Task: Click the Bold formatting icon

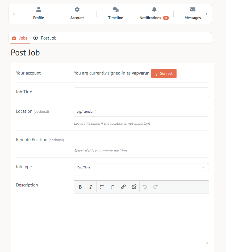Action: (x=80, y=187)
